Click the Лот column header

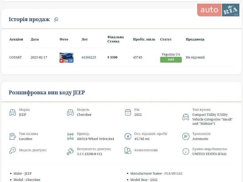(84, 39)
